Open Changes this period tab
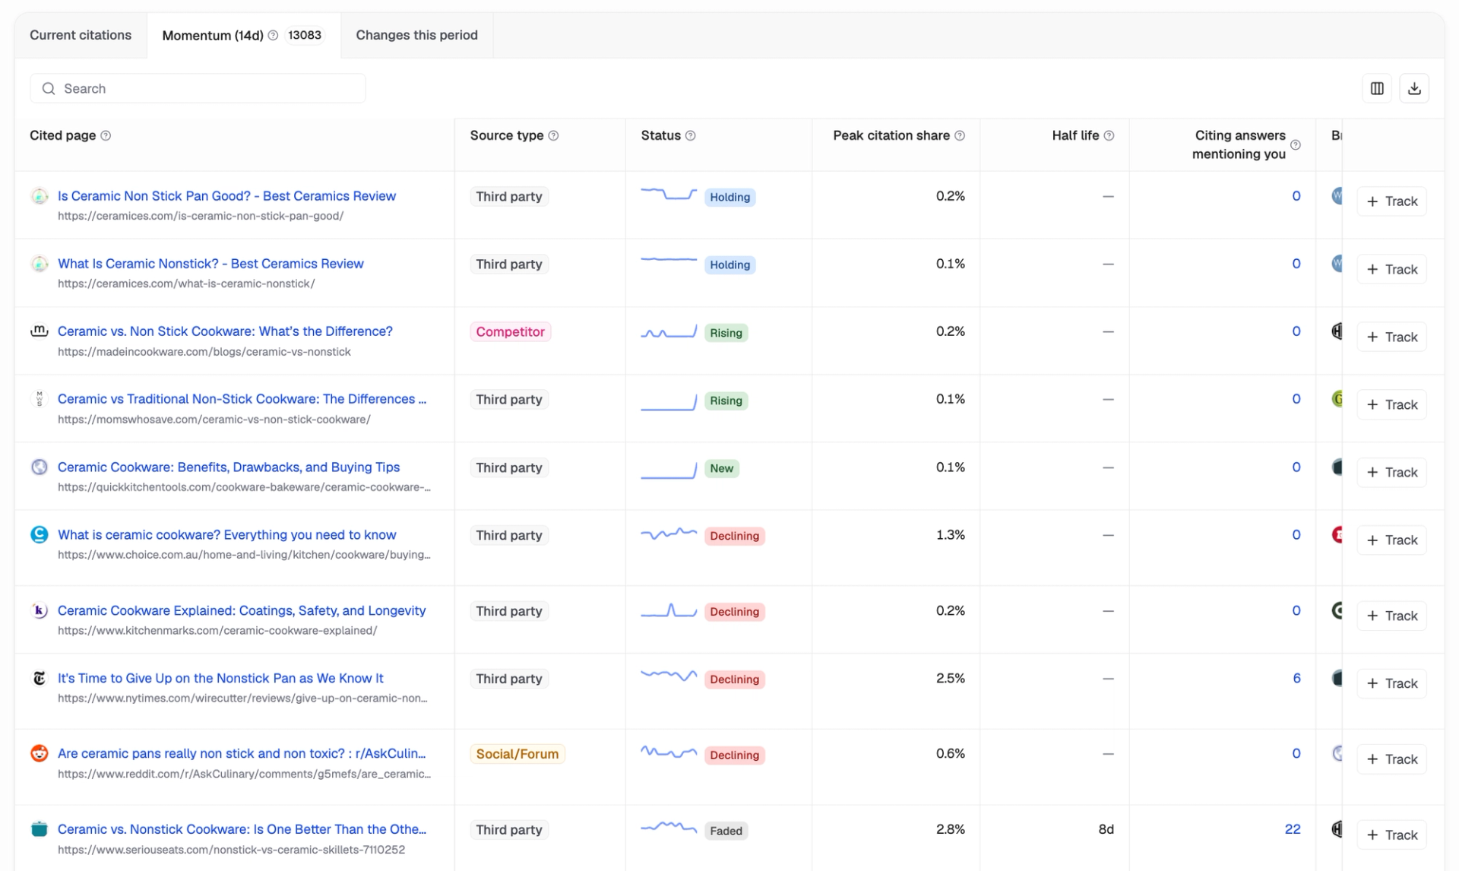Viewport: 1459px width, 871px height. [x=416, y=35]
